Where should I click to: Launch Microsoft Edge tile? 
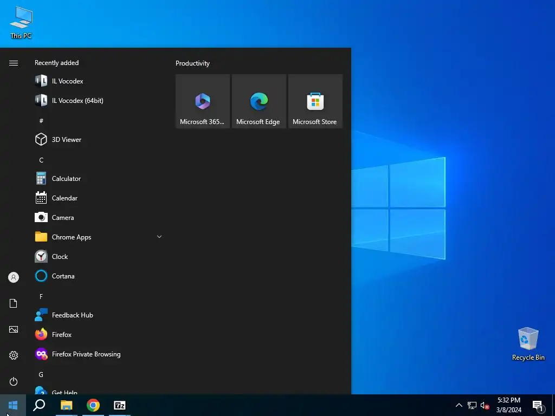point(259,101)
